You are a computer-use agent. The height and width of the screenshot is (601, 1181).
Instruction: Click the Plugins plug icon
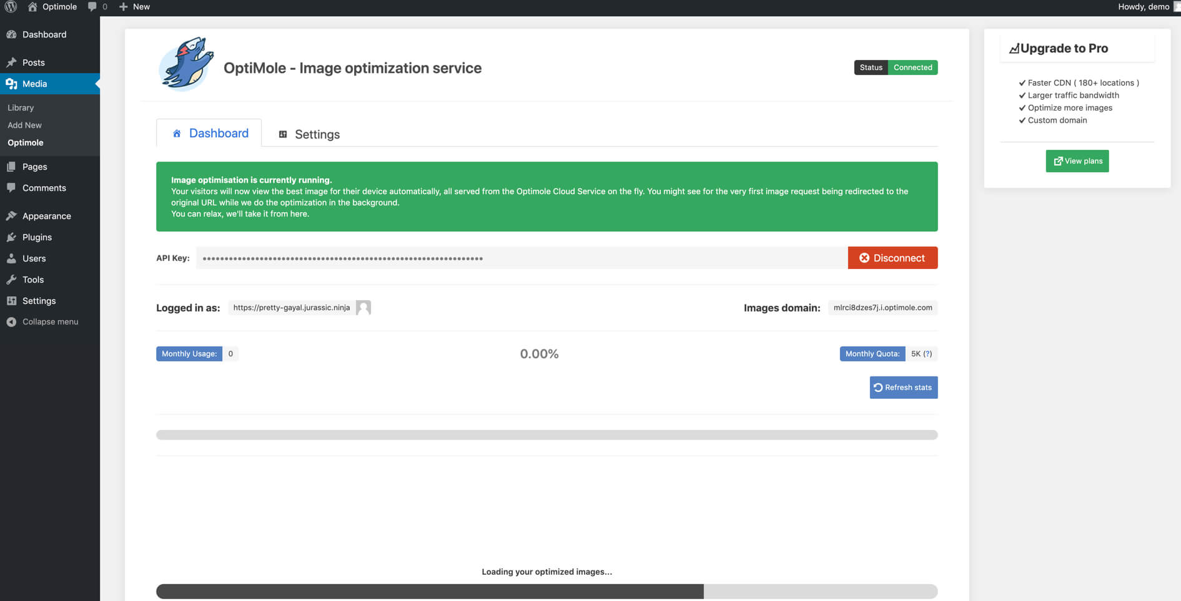11,237
